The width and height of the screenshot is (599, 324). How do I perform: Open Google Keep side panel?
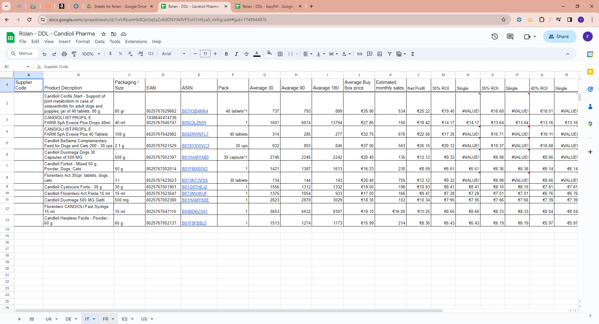590,72
